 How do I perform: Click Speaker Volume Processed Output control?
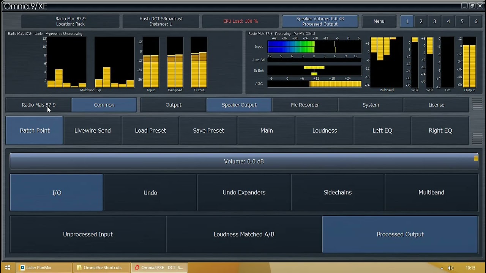click(320, 21)
